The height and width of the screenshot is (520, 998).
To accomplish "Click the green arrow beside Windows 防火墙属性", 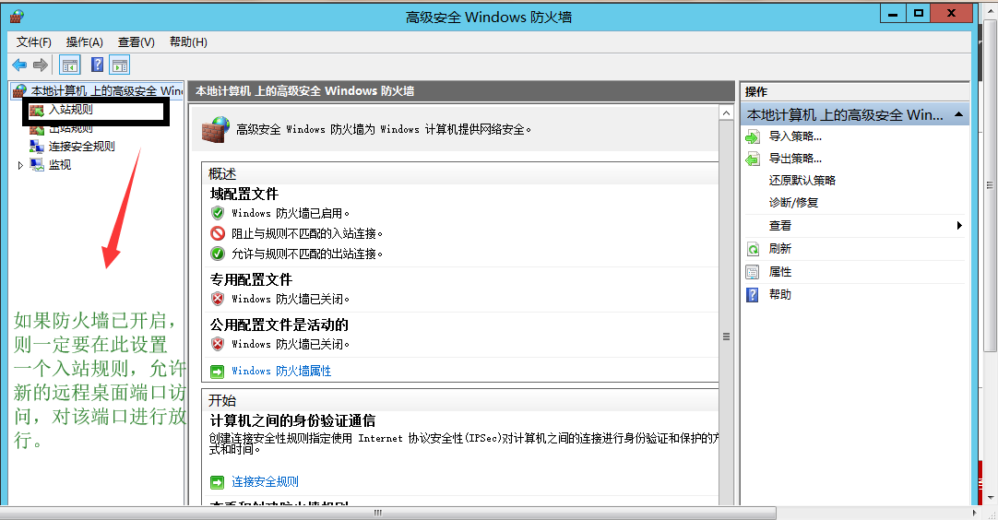I will (x=218, y=371).
